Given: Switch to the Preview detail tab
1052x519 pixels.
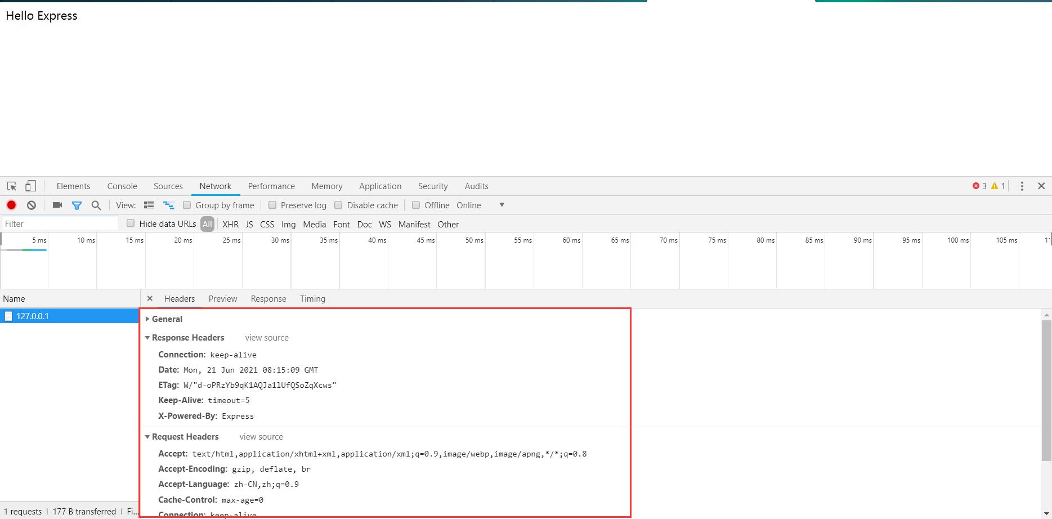Looking at the screenshot, I should click(x=223, y=299).
